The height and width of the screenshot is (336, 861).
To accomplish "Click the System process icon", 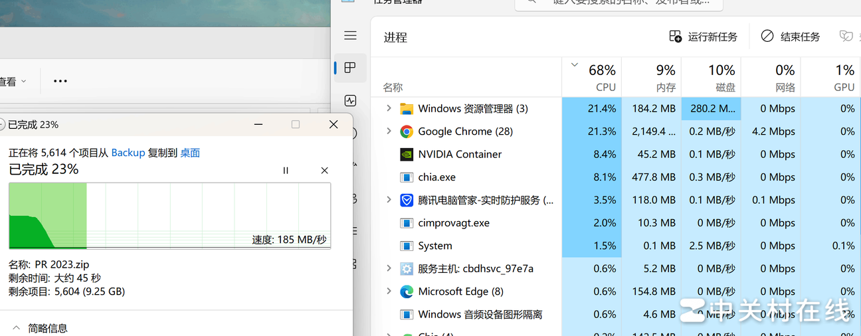I will click(x=407, y=246).
